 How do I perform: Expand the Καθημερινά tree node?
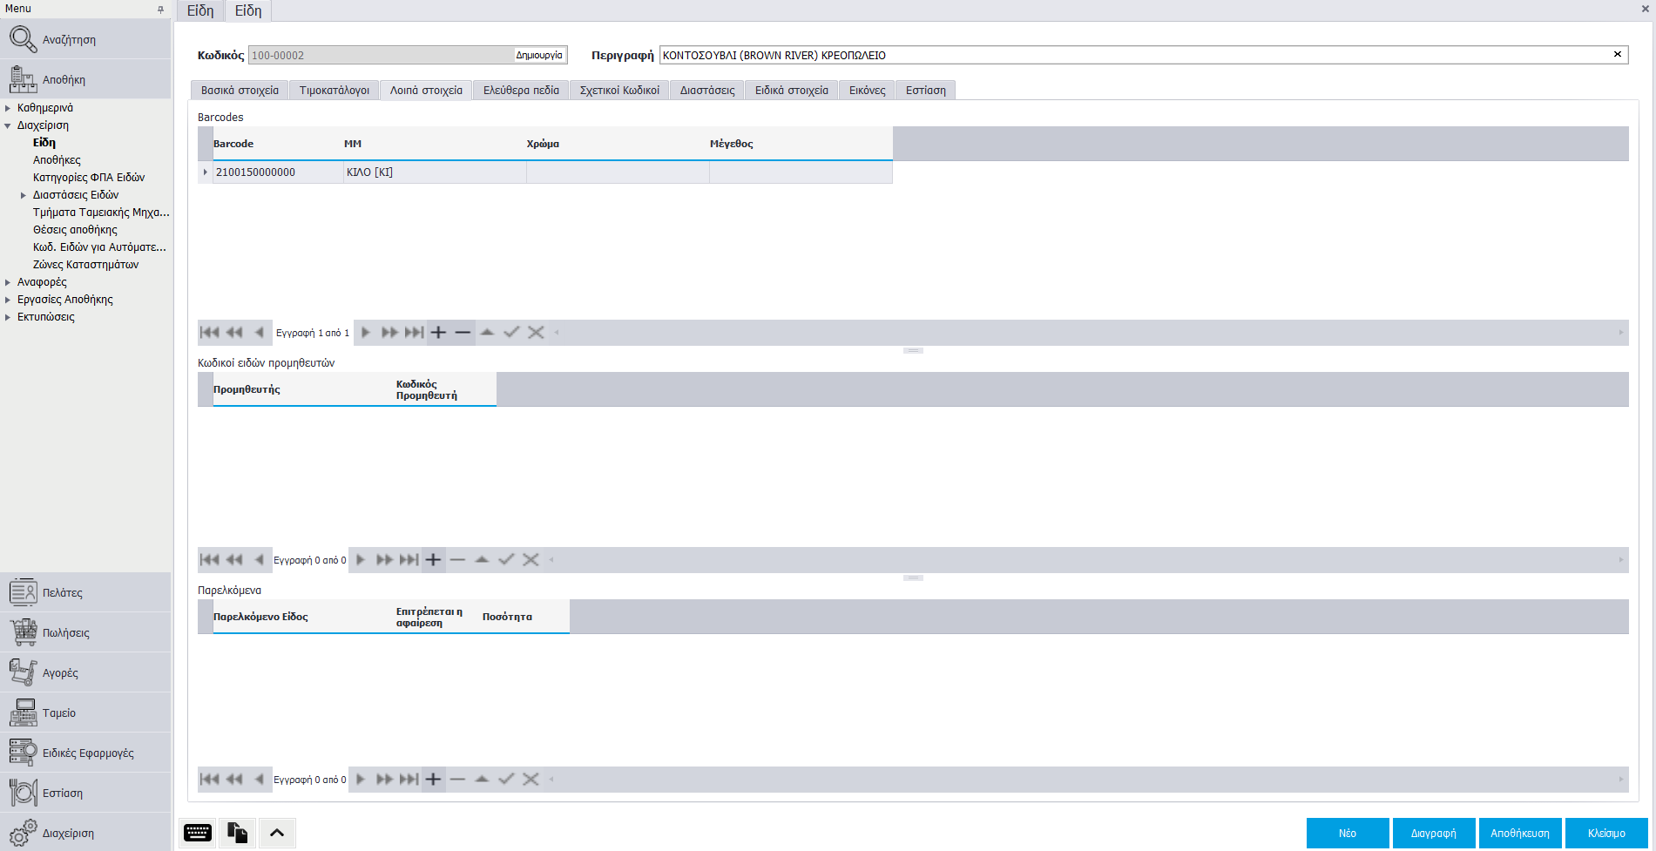8,108
